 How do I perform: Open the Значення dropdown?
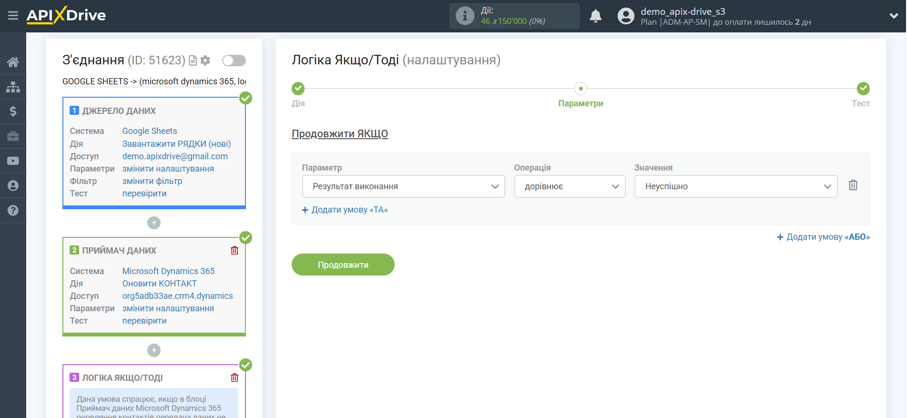pos(735,186)
